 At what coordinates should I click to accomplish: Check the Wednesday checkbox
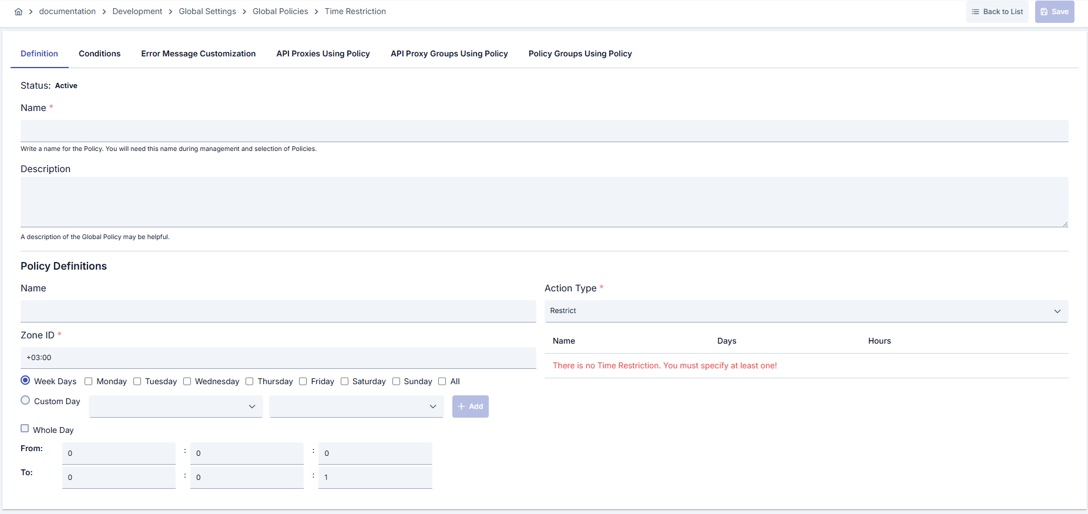(187, 381)
